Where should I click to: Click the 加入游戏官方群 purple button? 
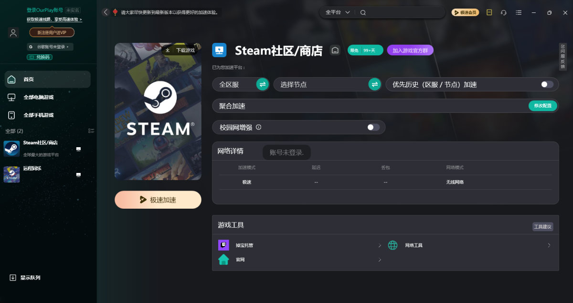tap(410, 50)
